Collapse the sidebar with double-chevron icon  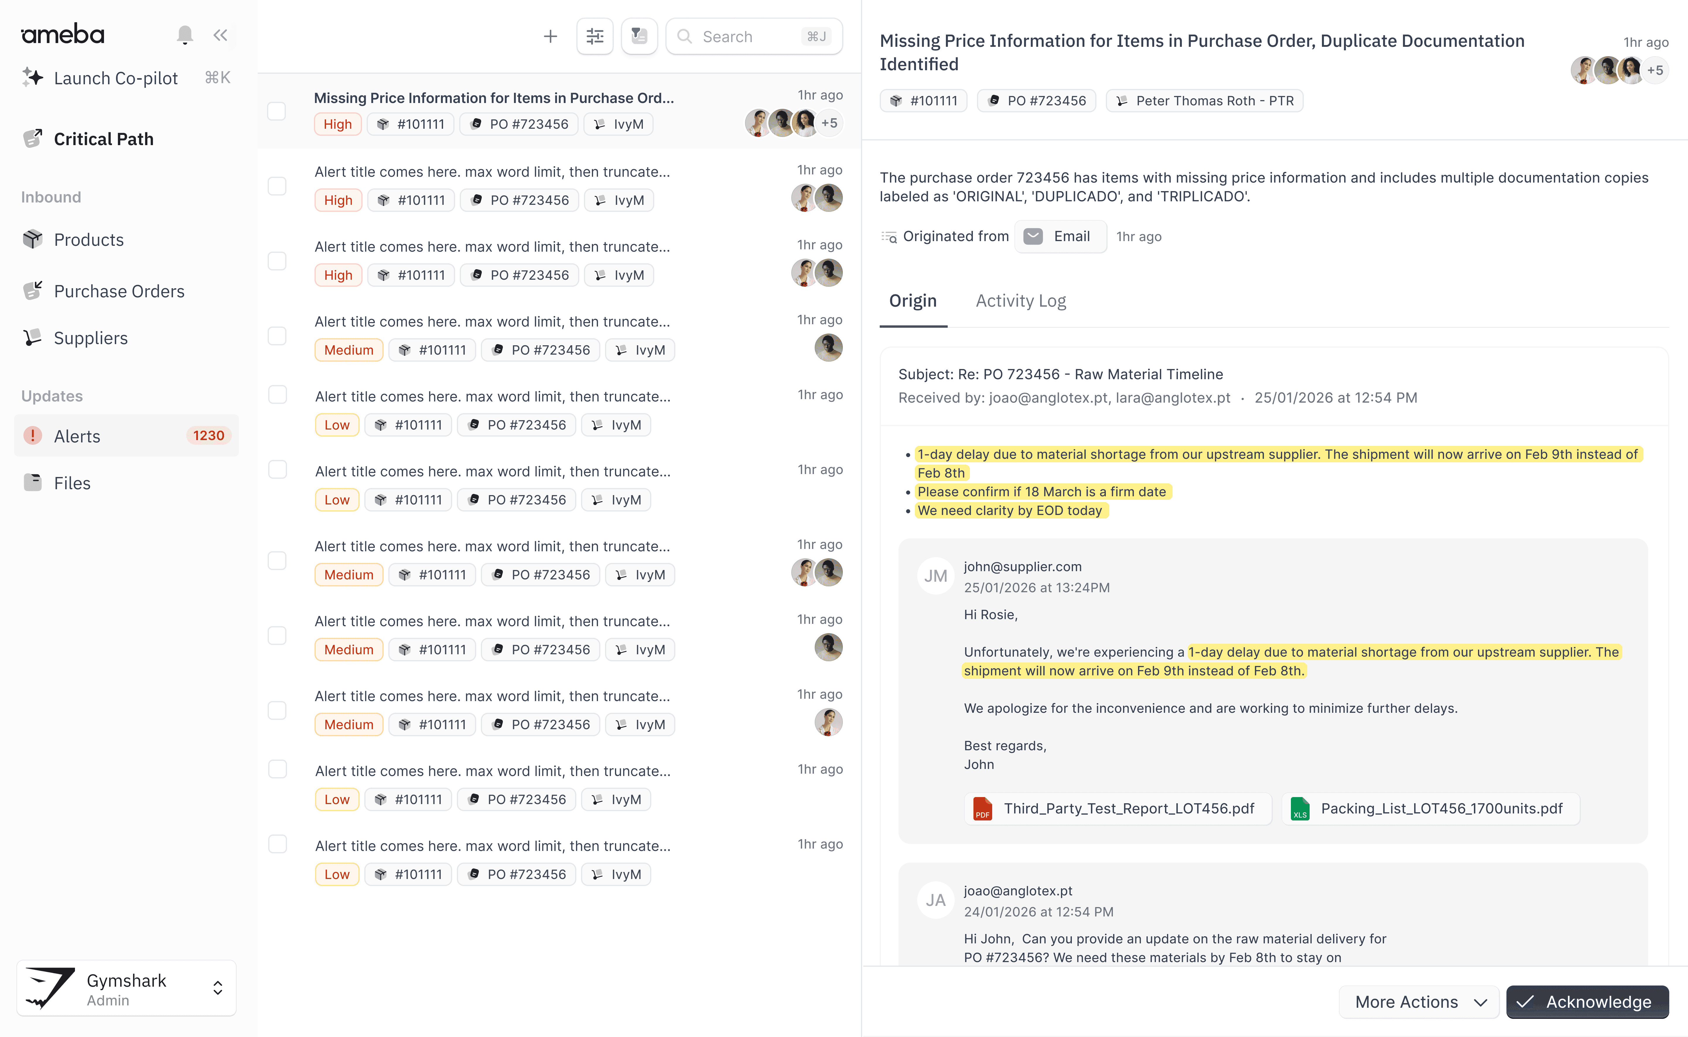220,35
